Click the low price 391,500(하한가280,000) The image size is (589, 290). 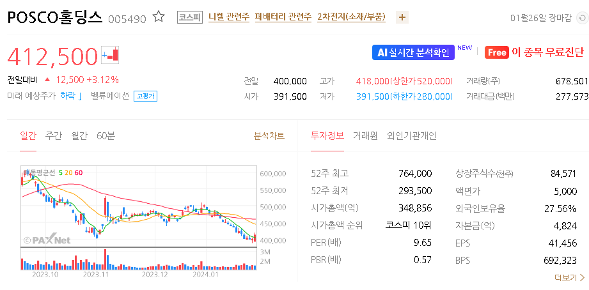[404, 96]
